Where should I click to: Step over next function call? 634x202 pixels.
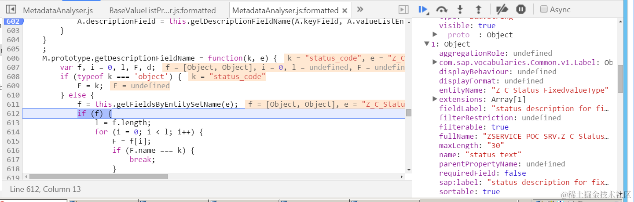click(x=442, y=9)
